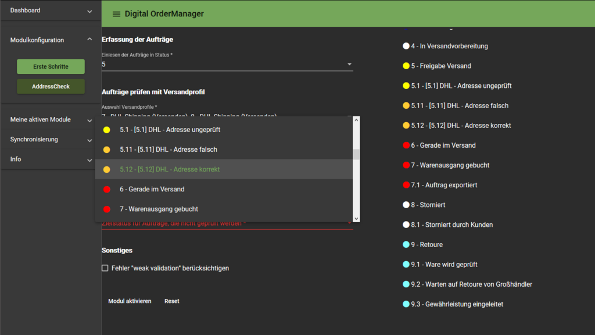The image size is (595, 335).
Task: Click scroll-up arrow in dropdown list
Action: point(356,120)
